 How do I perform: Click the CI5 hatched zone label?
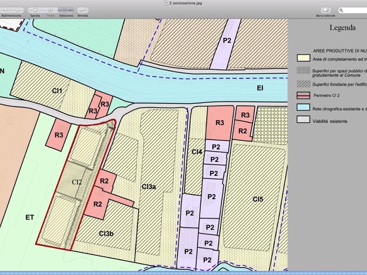click(x=258, y=199)
